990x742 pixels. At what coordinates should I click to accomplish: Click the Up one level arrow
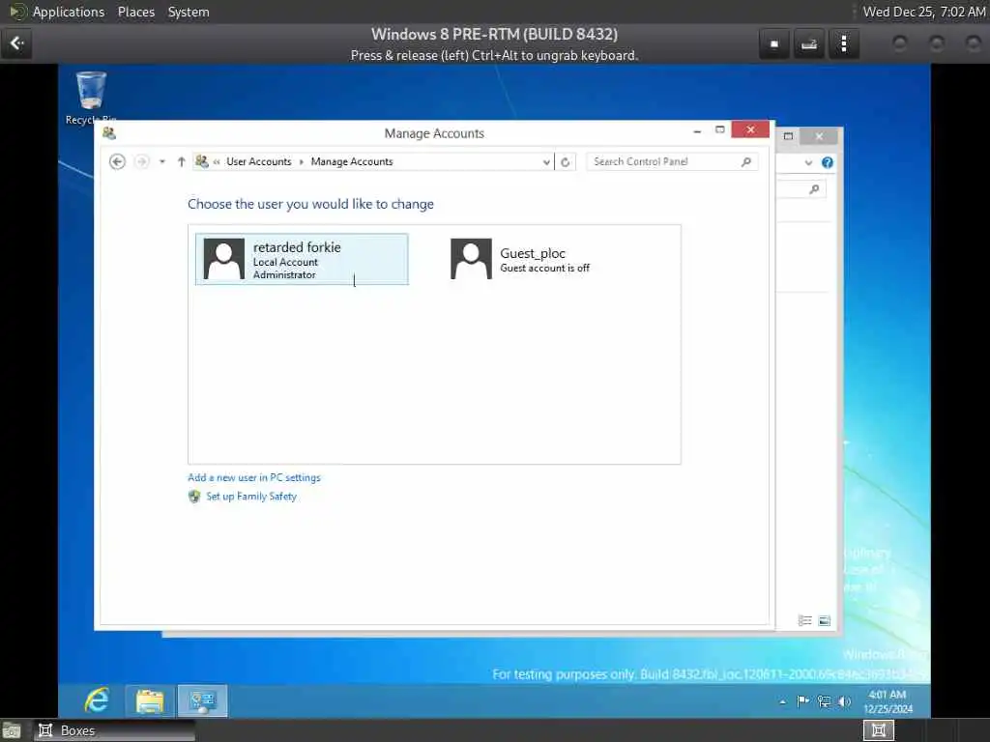[181, 161]
